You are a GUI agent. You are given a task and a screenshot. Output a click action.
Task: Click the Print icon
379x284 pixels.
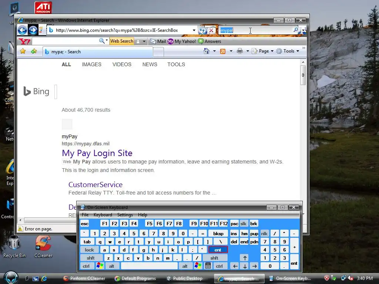click(x=240, y=51)
